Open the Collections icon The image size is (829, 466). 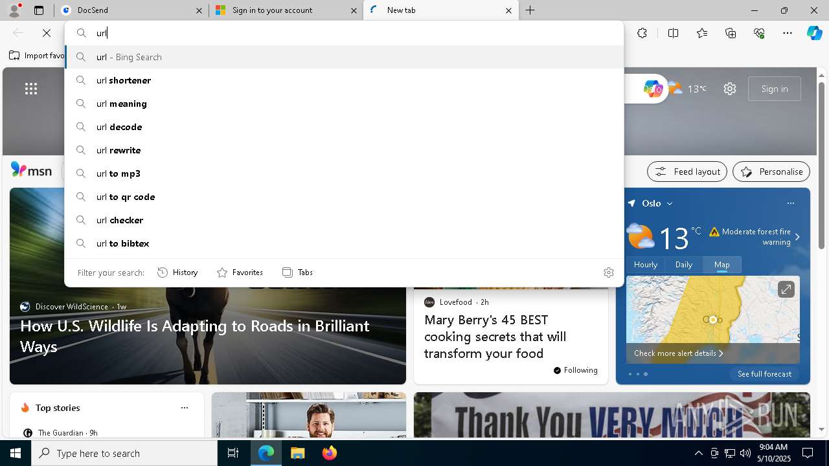[731, 33]
